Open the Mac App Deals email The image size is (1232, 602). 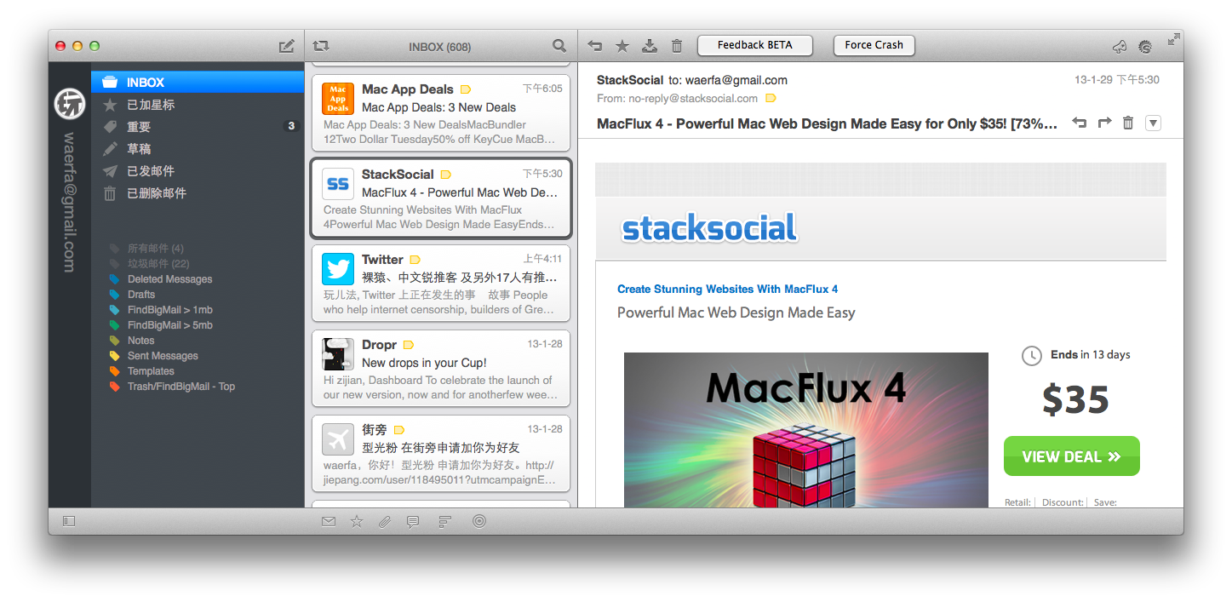(x=441, y=113)
